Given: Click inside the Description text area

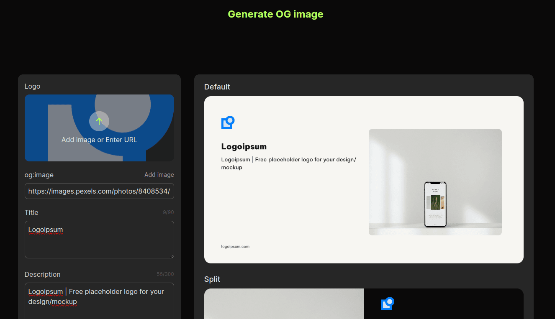Looking at the screenshot, I should pyautogui.click(x=99, y=301).
